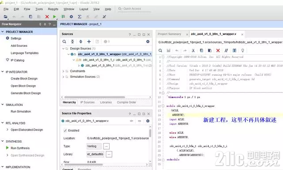Expand the Simulation Sources folder
Viewport: 283px width, 170px height.
(x=63, y=77)
